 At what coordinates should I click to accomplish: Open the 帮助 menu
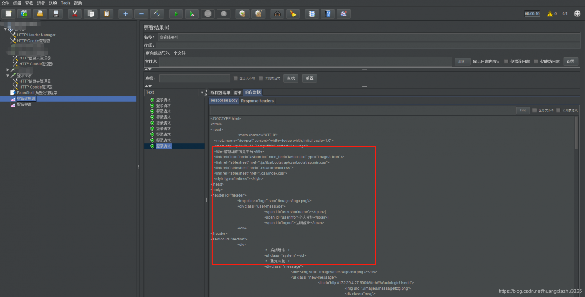click(78, 3)
